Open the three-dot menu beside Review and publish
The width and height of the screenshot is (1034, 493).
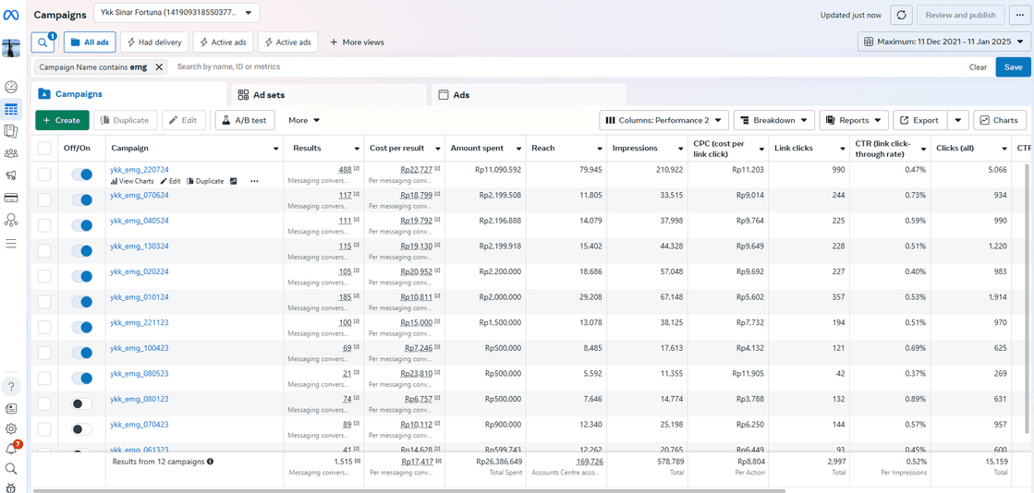[1020, 15]
